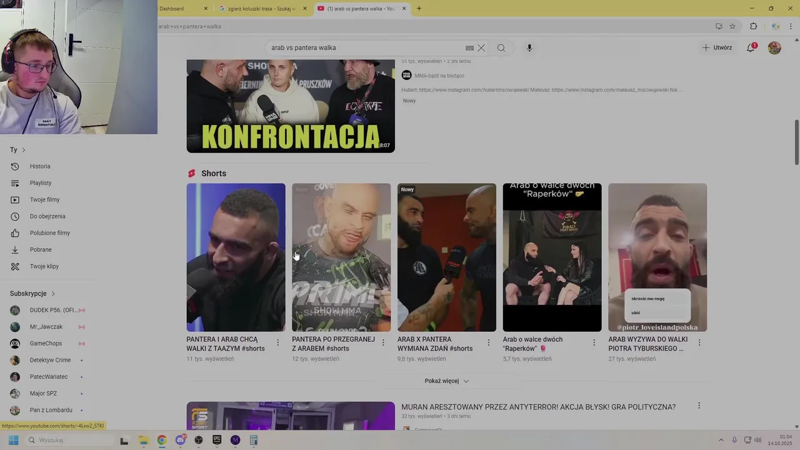
Task: Open Epic Games Launcher from taskbar
Action: 217,440
